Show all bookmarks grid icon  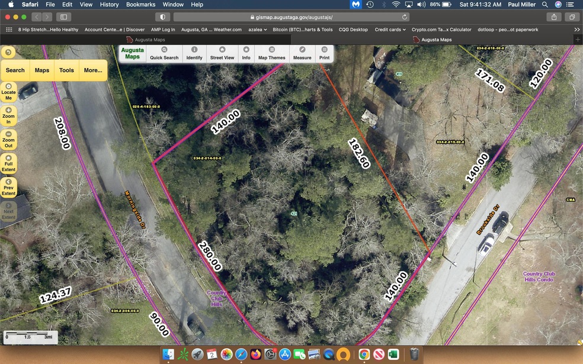(x=9, y=30)
